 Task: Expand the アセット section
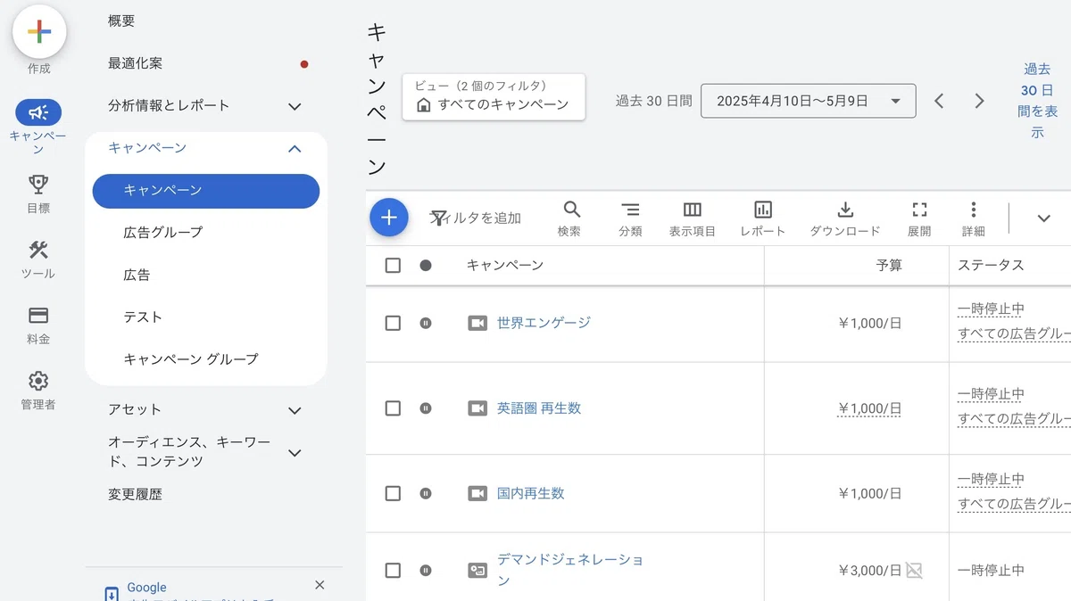tap(295, 411)
